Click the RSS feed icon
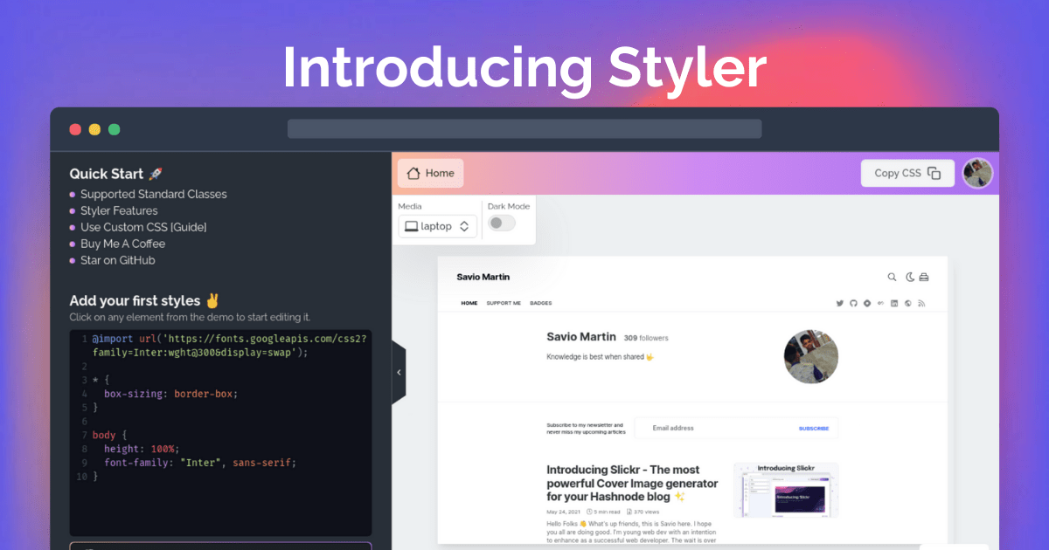 [x=921, y=304]
